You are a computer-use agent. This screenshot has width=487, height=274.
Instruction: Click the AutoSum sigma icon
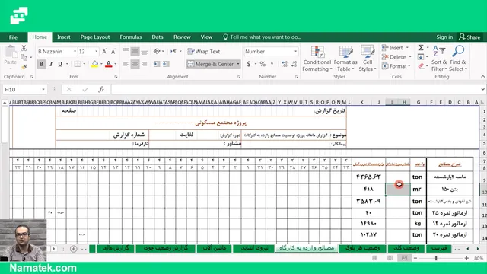421,48
